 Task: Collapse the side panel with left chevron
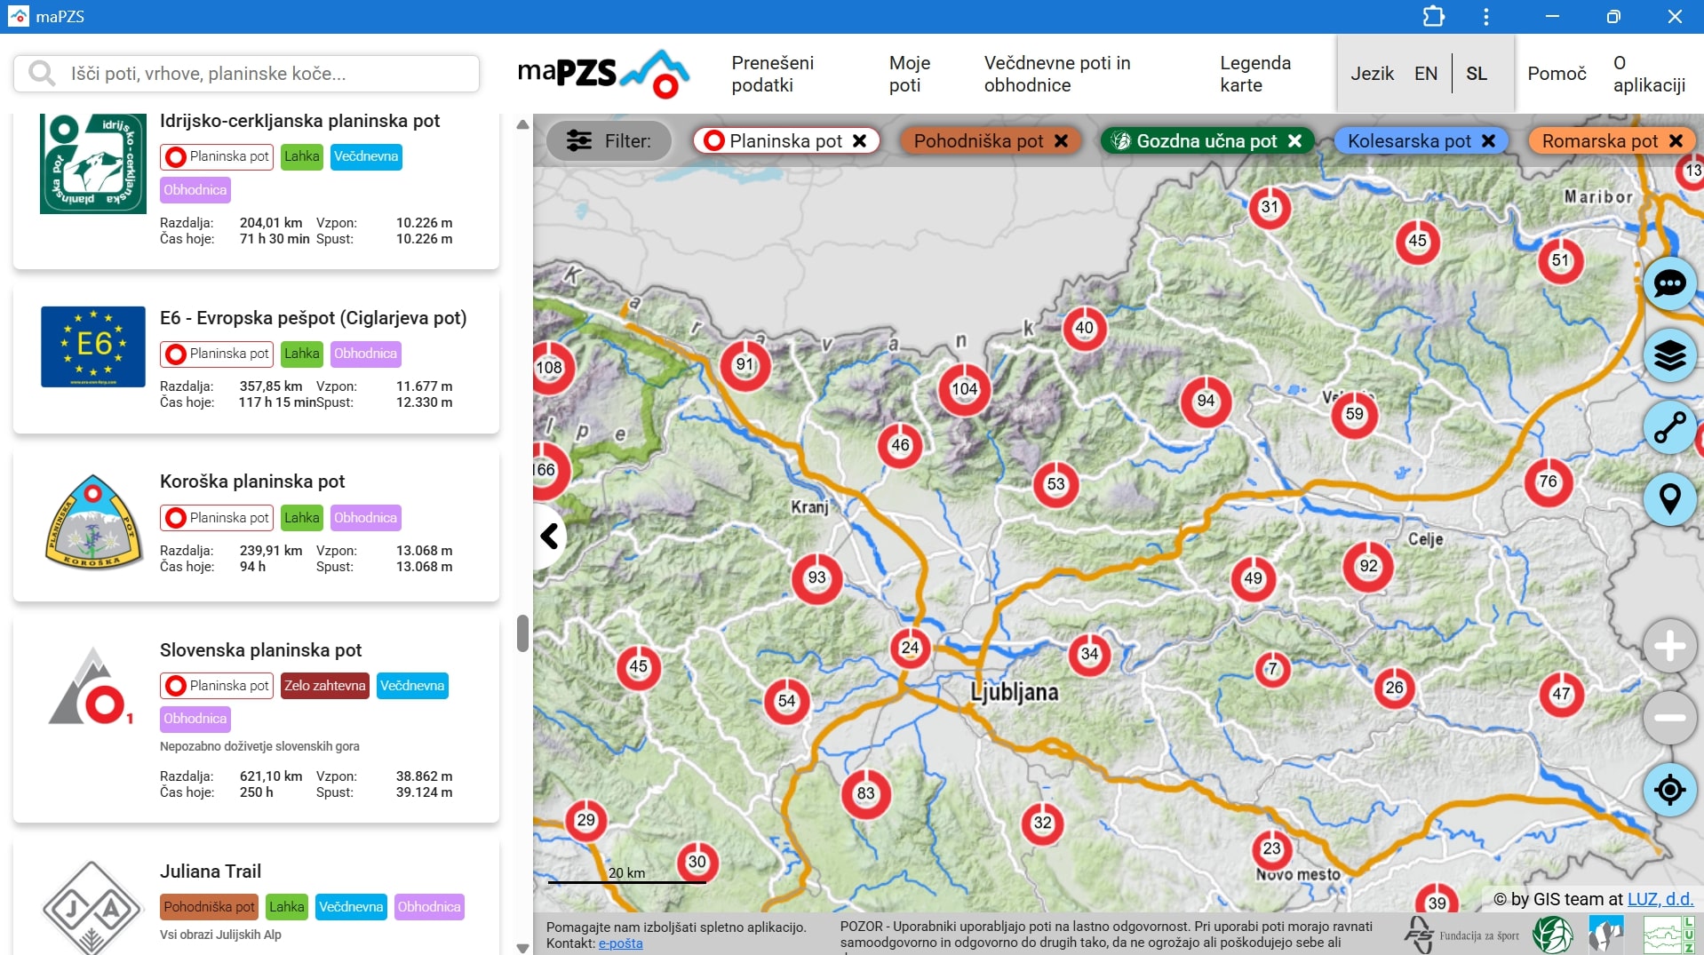click(x=550, y=537)
